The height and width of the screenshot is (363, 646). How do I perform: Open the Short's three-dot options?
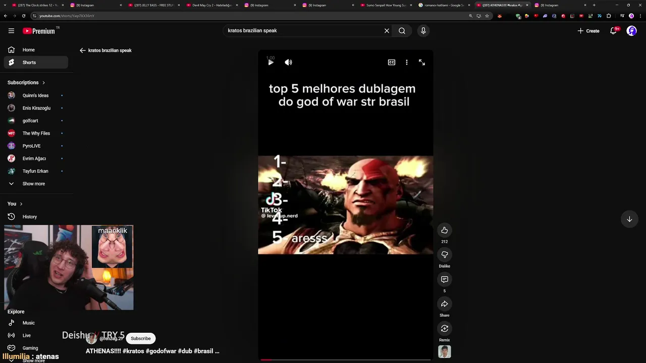pos(407,63)
